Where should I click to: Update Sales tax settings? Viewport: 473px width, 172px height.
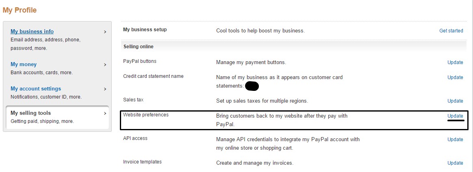pos(455,101)
